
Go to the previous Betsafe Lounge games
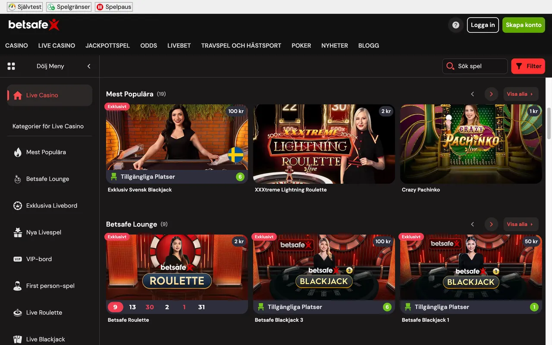pos(473,224)
